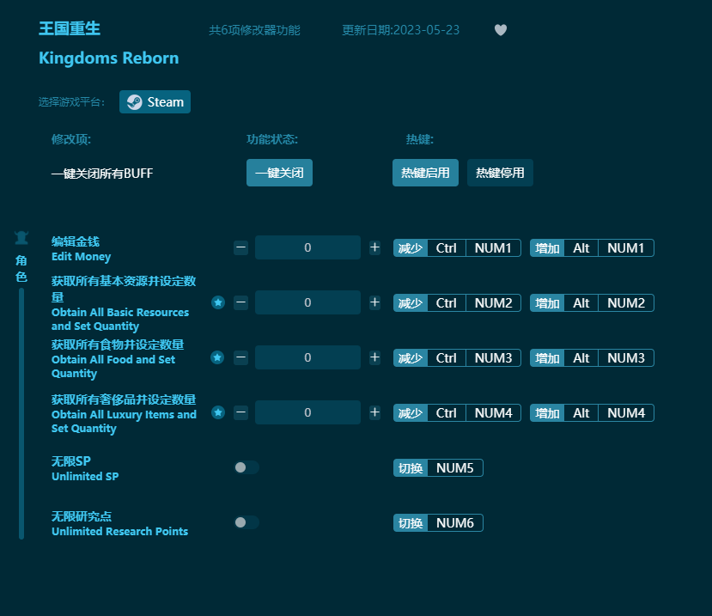Click the heart favorite icon near the title
The height and width of the screenshot is (616, 712).
[x=500, y=29]
